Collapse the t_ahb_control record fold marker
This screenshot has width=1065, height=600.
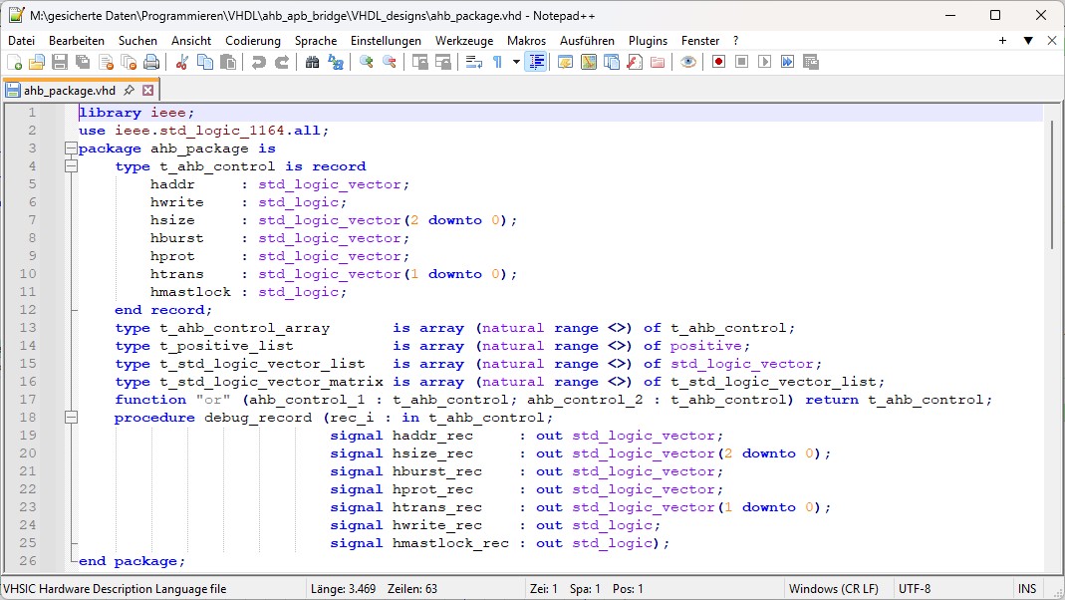71,166
